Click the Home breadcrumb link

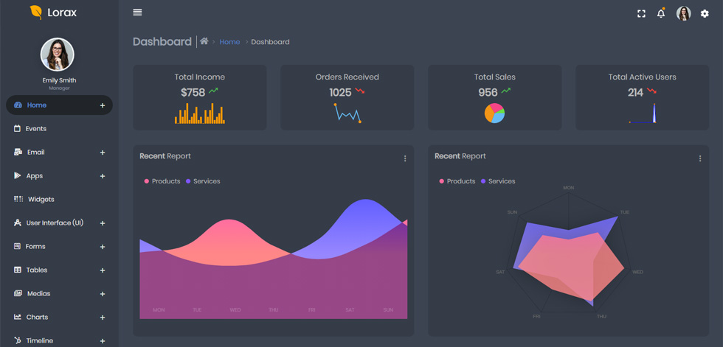[x=229, y=42]
